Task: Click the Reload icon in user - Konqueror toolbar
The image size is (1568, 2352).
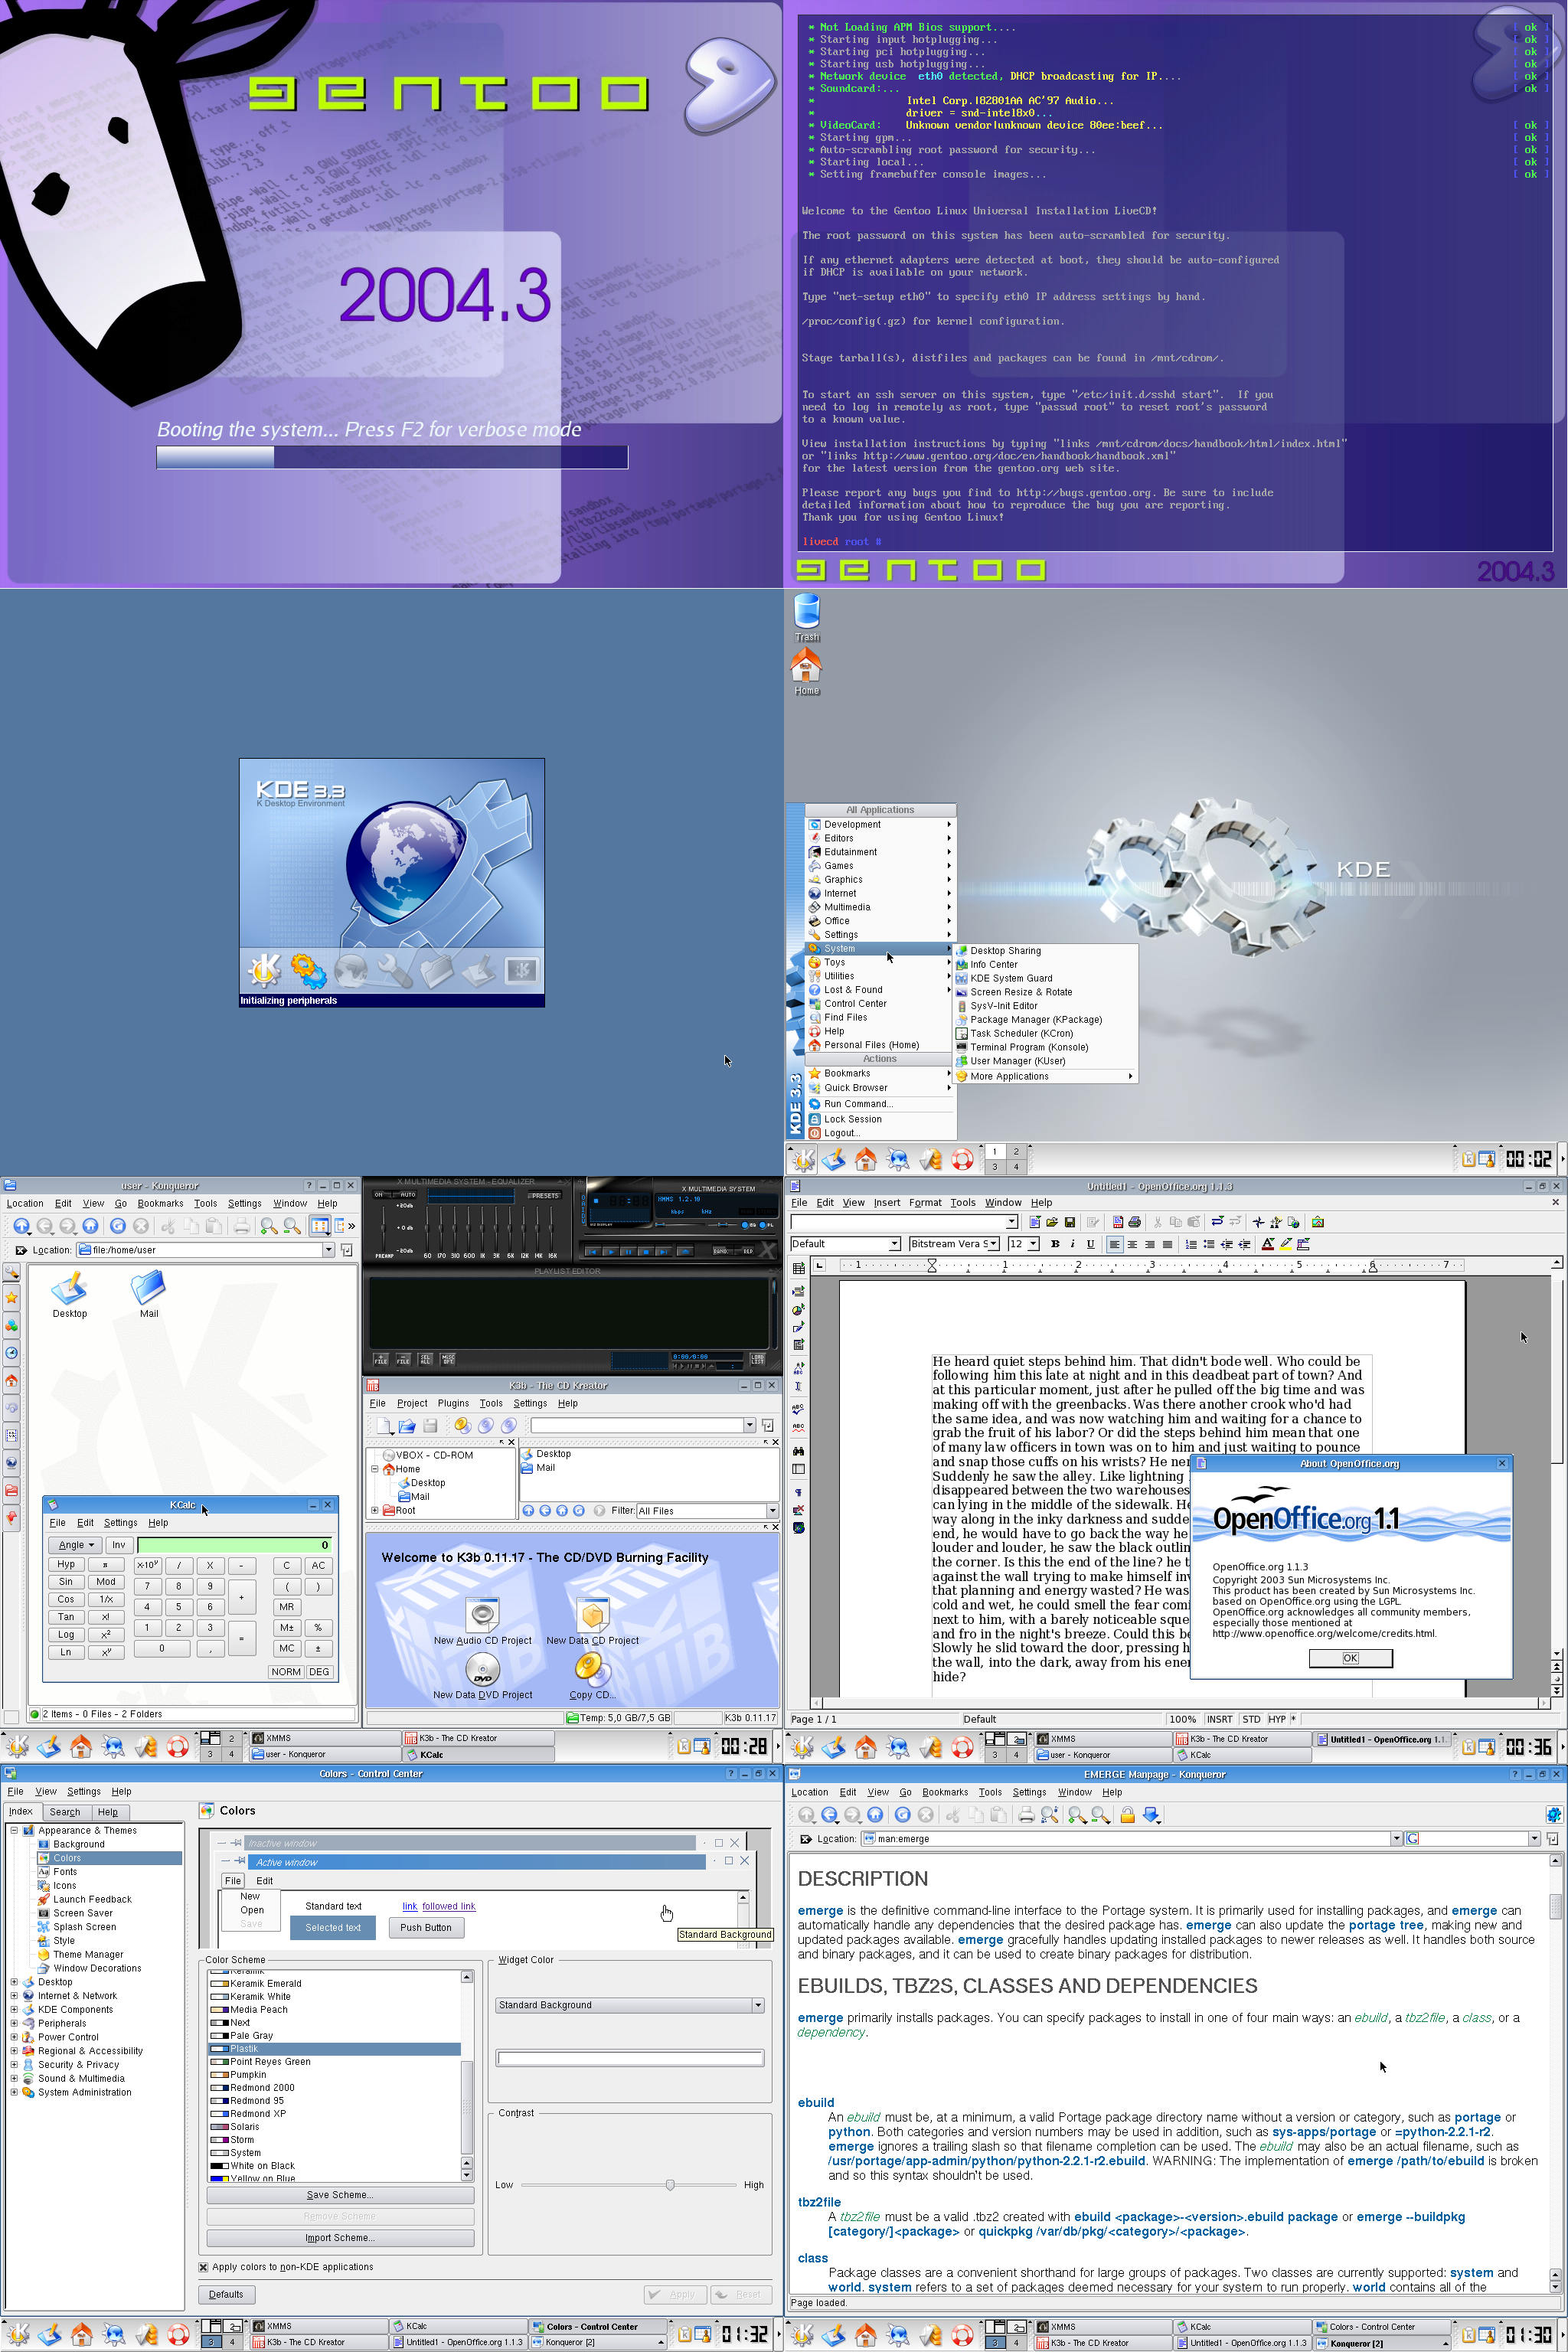Action: [118, 1226]
